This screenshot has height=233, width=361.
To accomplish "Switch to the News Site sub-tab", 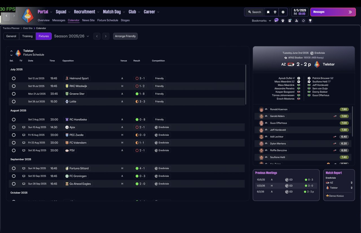I will tap(88, 20).
